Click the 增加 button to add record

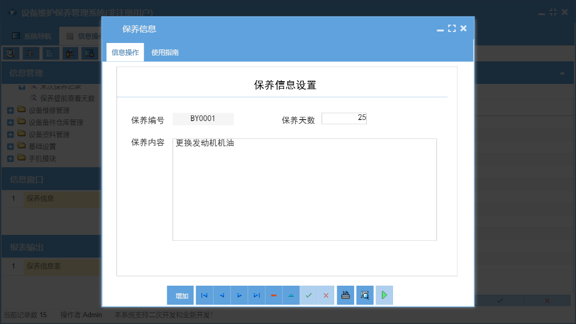coord(180,295)
